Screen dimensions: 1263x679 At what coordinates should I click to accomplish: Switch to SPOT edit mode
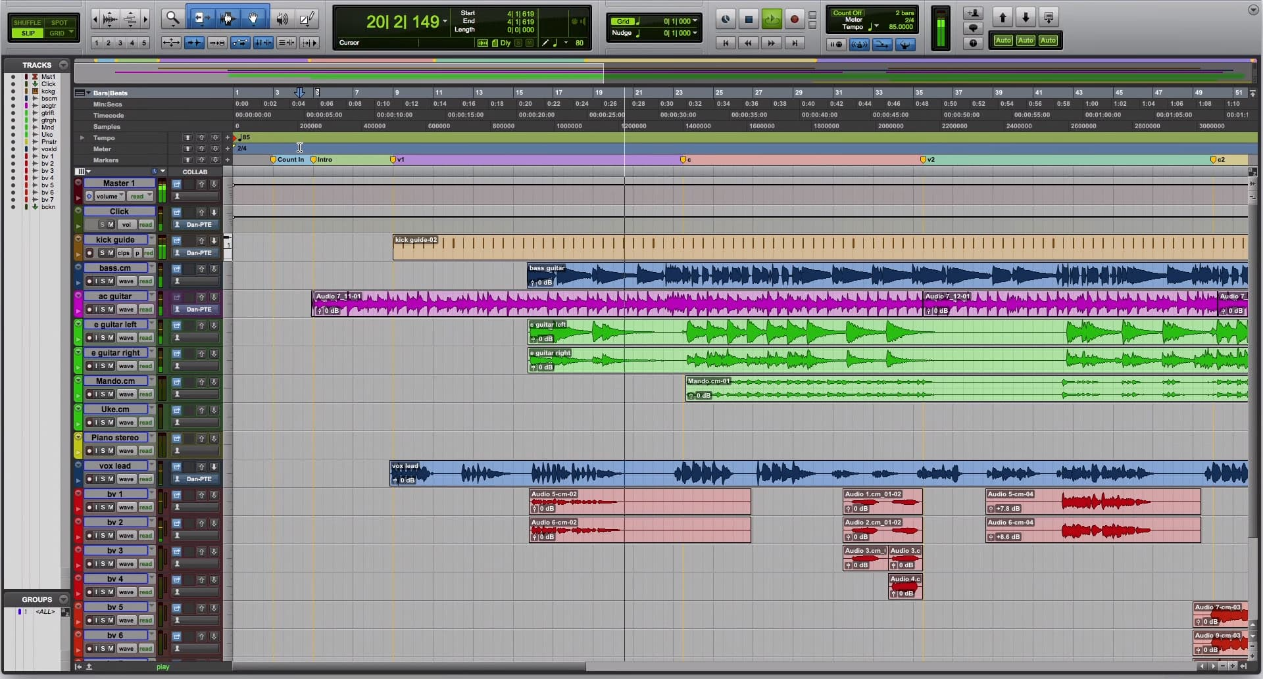[59, 22]
